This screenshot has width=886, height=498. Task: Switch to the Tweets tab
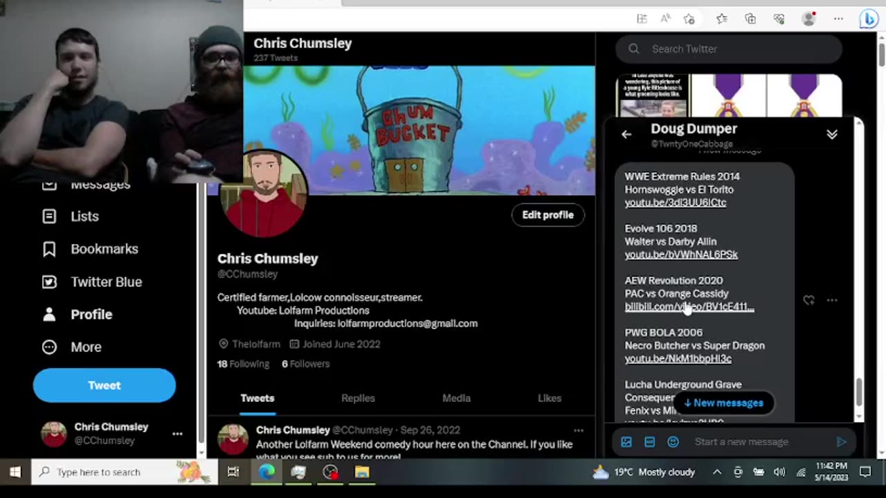pos(257,398)
